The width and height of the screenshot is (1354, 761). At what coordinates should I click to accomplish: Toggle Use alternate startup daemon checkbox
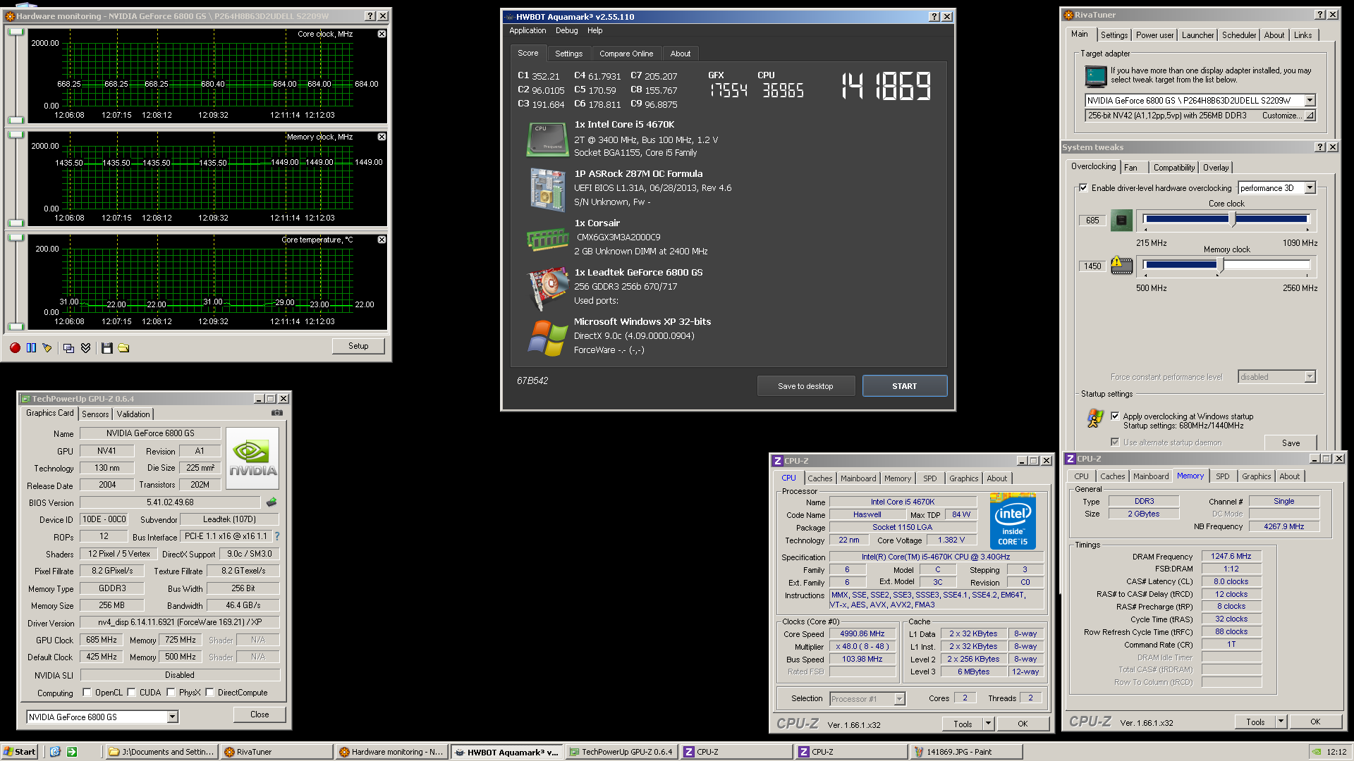coord(1115,443)
